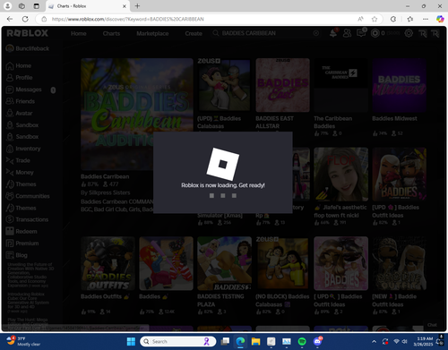Open the (NO BLOCK) Baddies Calabasas thumbnail
448x350 pixels.
pyautogui.click(x=282, y=263)
